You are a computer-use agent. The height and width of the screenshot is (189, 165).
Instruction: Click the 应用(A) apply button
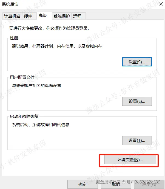pyautogui.click(x=149, y=184)
